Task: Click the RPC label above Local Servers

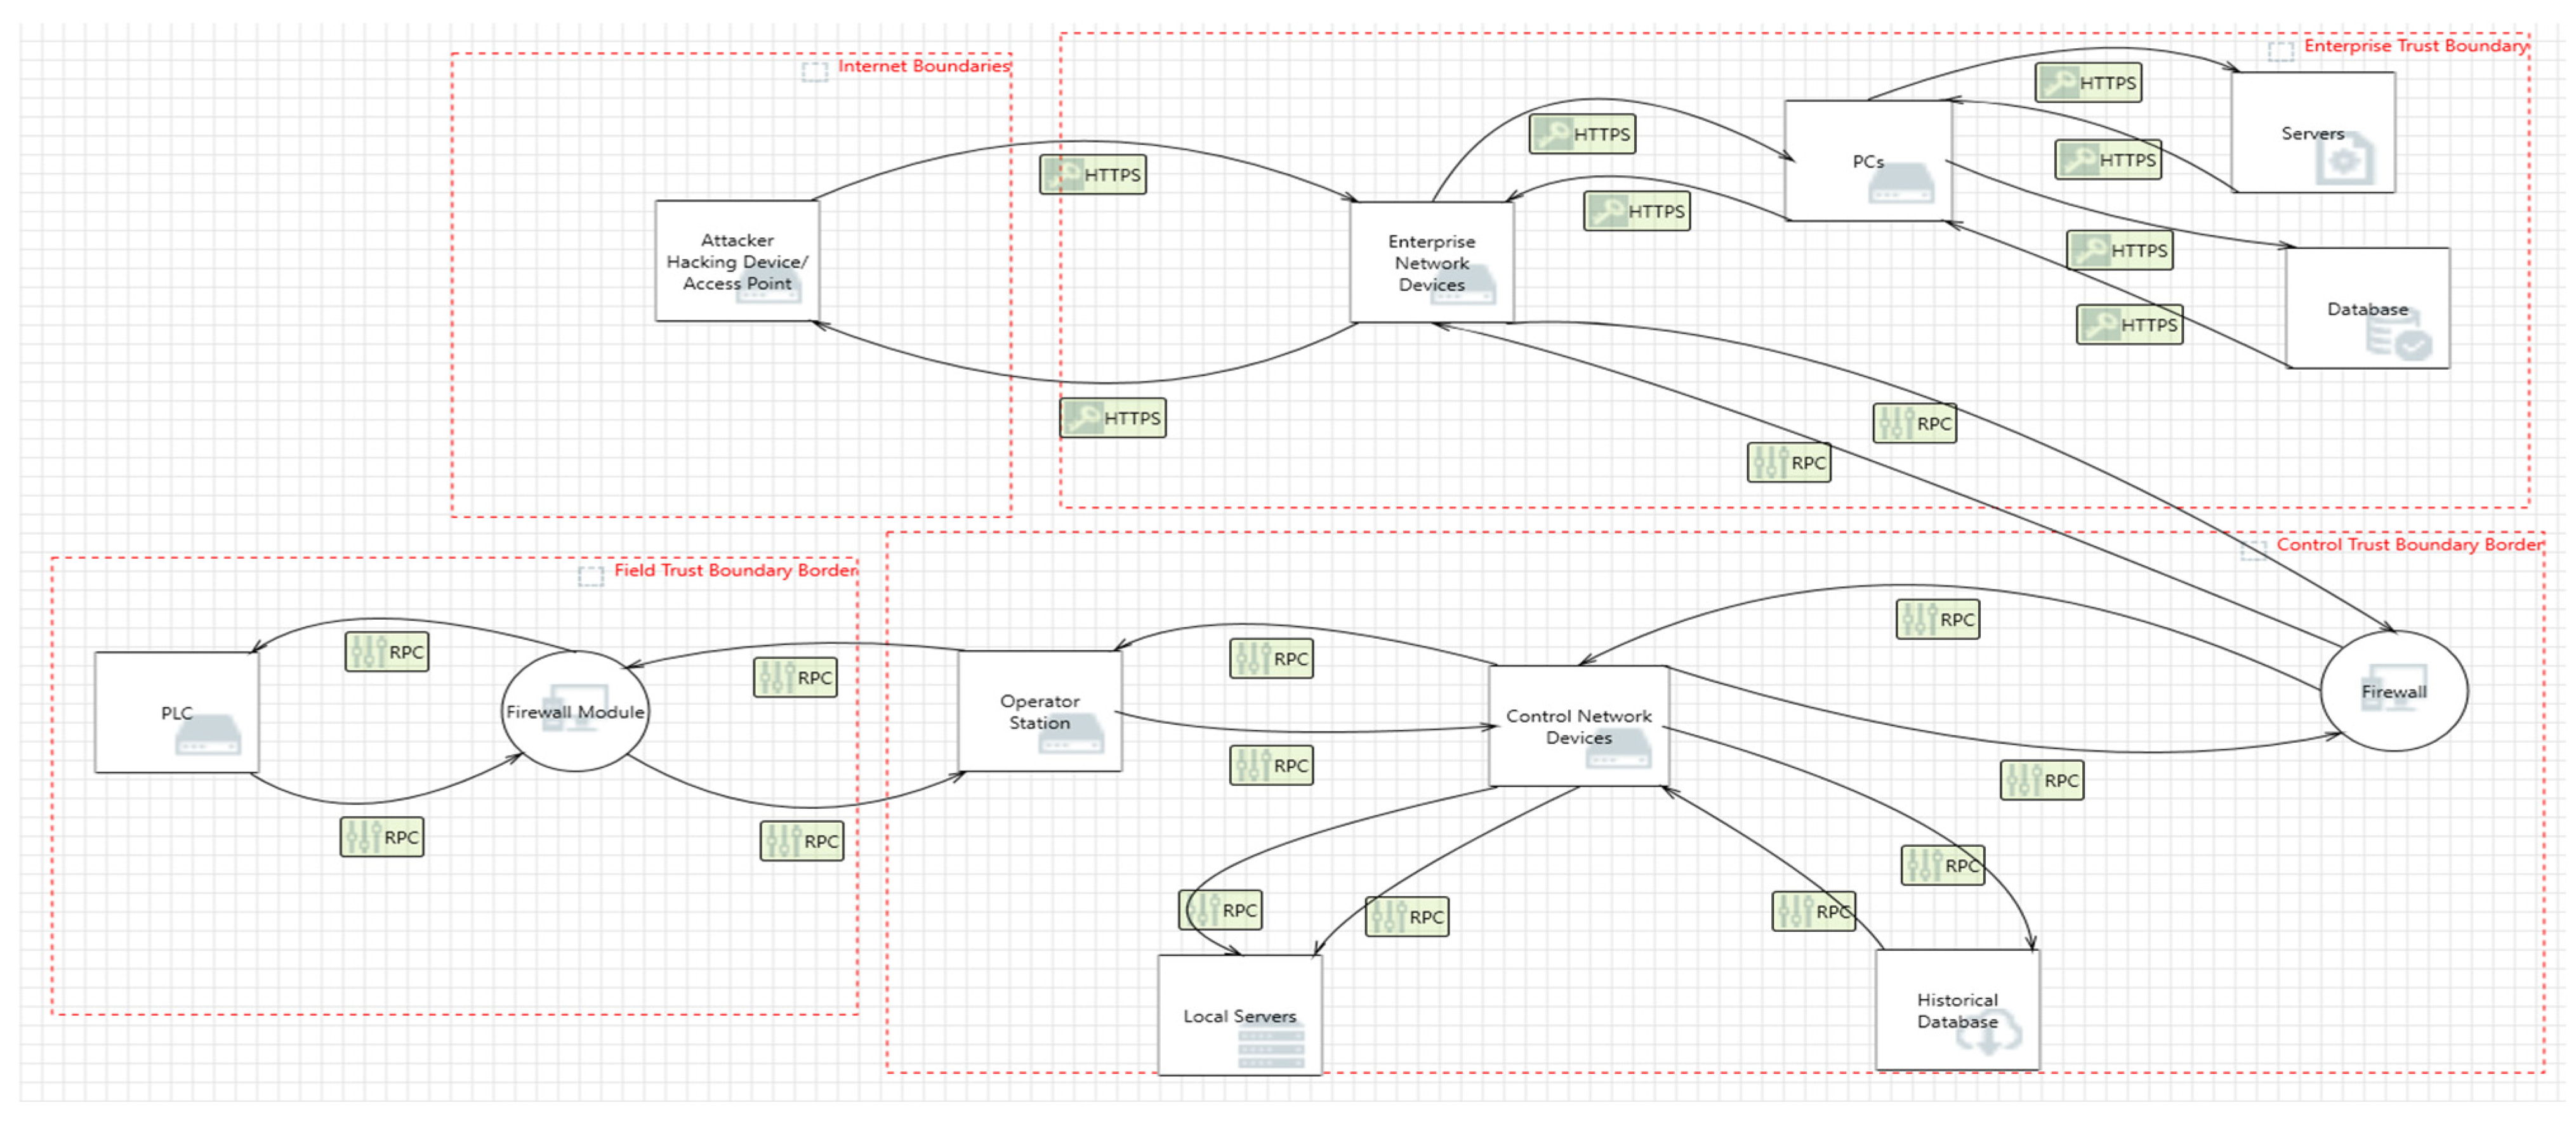Action: pyautogui.click(x=1220, y=910)
